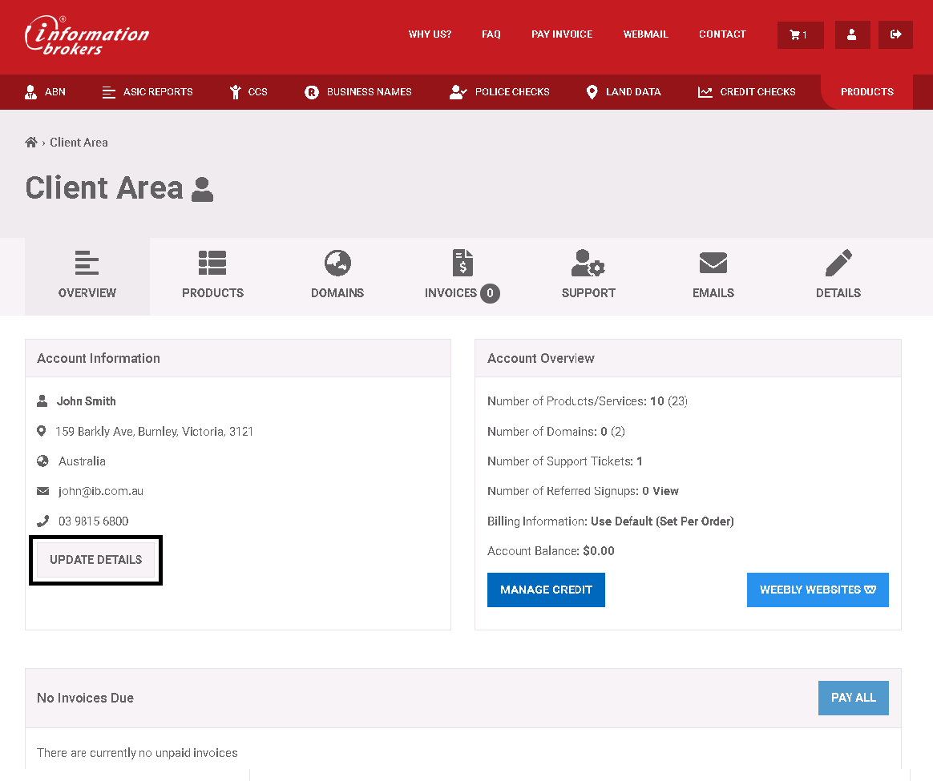Click the View link for Referred Signups
Image resolution: width=933 pixels, height=781 pixels.
[665, 491]
